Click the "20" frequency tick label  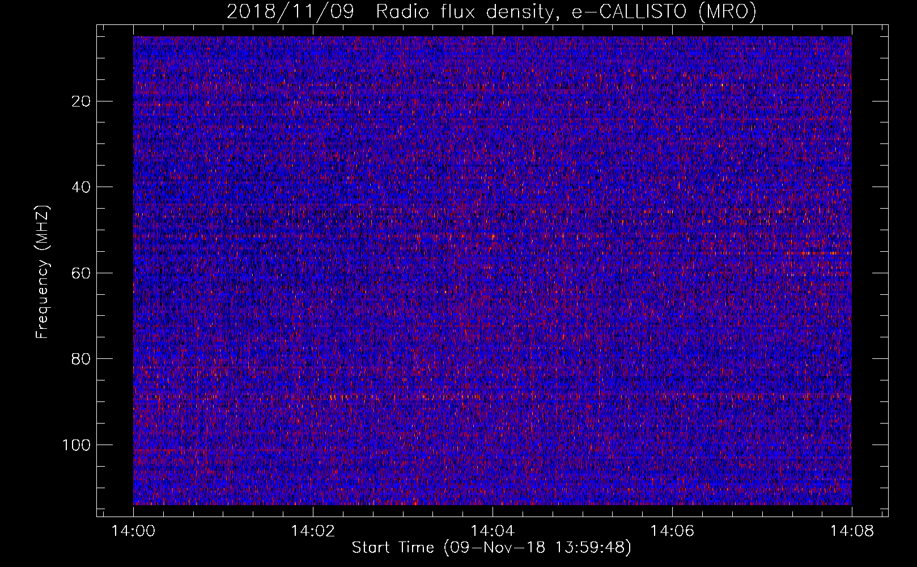[82, 101]
